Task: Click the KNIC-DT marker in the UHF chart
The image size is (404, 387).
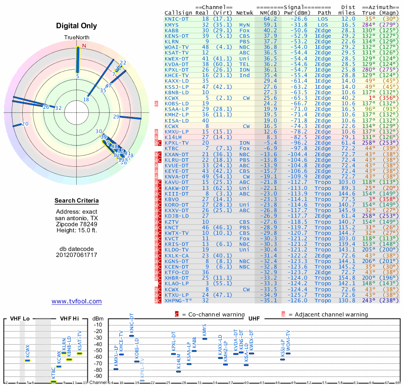Action: [x=131, y=336]
